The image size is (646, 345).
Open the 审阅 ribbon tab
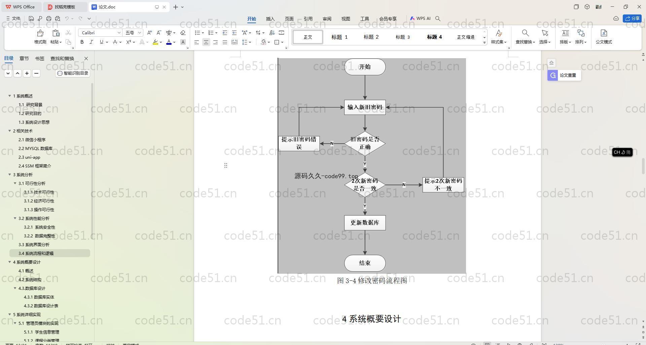pyautogui.click(x=327, y=19)
